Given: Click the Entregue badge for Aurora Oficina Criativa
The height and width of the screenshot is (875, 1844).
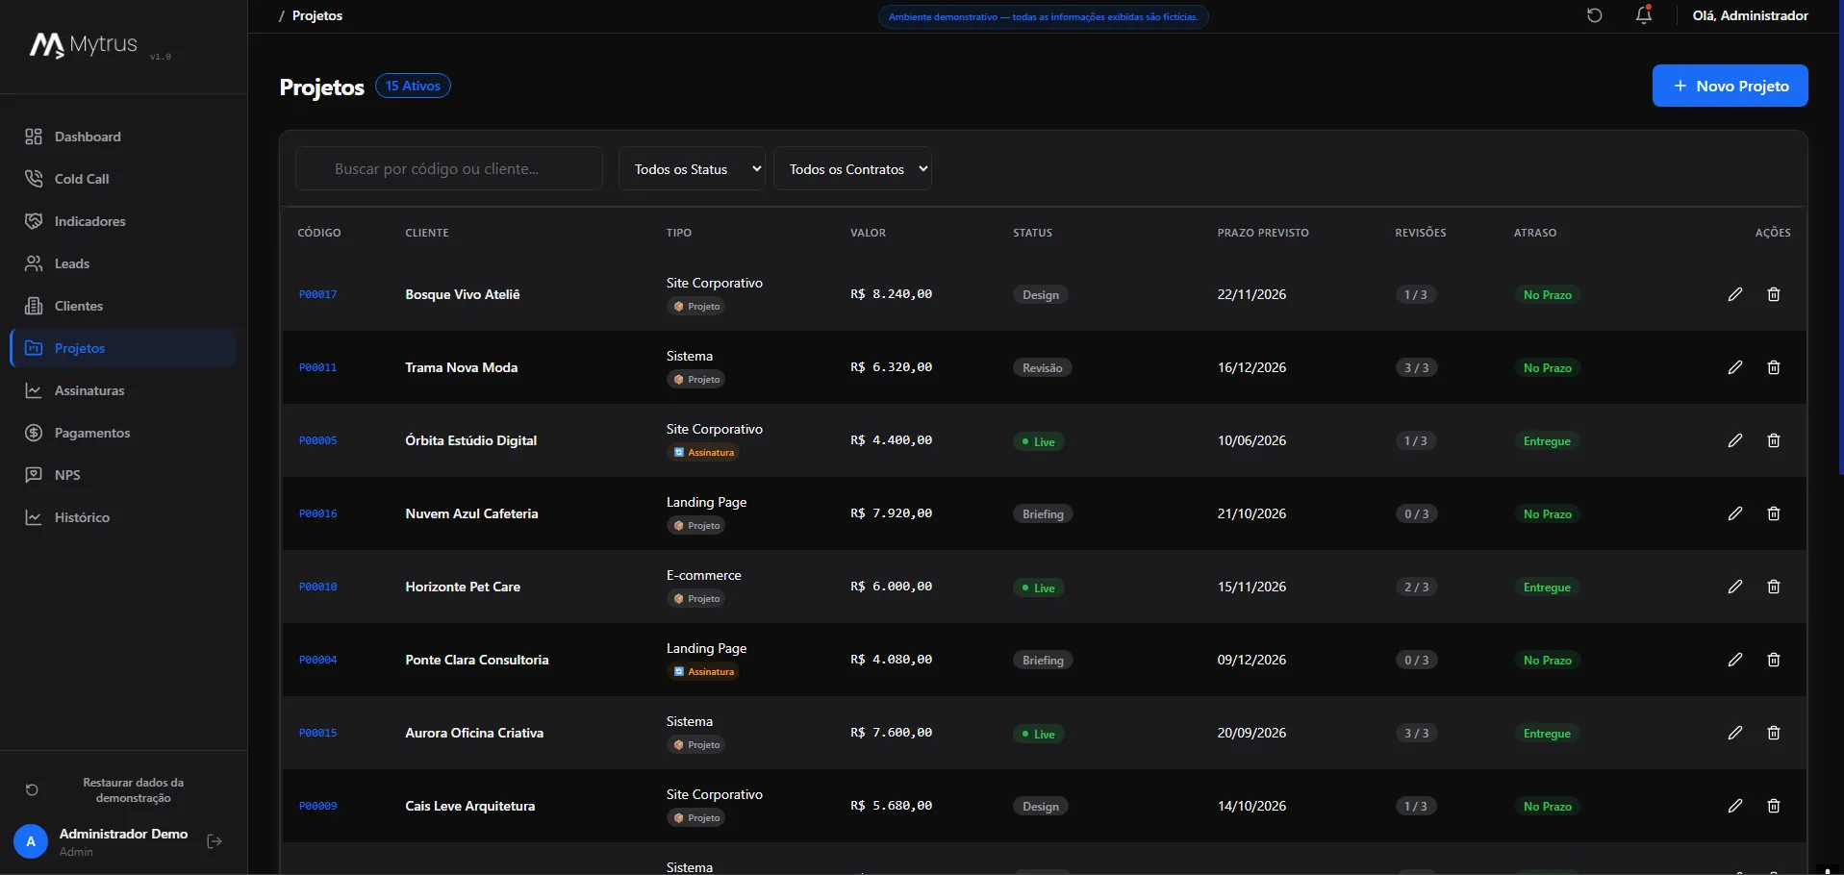Looking at the screenshot, I should click(x=1547, y=733).
